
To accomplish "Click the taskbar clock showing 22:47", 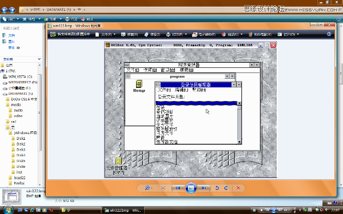I will pyautogui.click(x=336, y=210).
